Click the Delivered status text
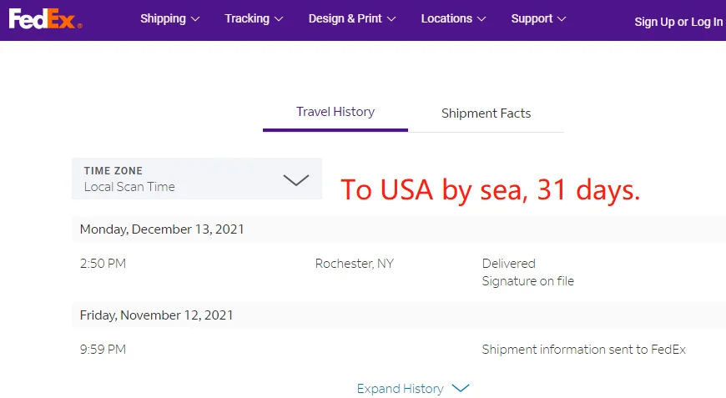Image resolution: width=726 pixels, height=398 pixels. pos(508,264)
